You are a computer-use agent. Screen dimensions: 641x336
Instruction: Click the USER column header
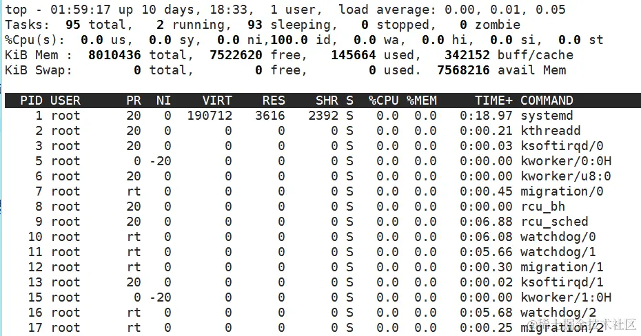tap(65, 101)
